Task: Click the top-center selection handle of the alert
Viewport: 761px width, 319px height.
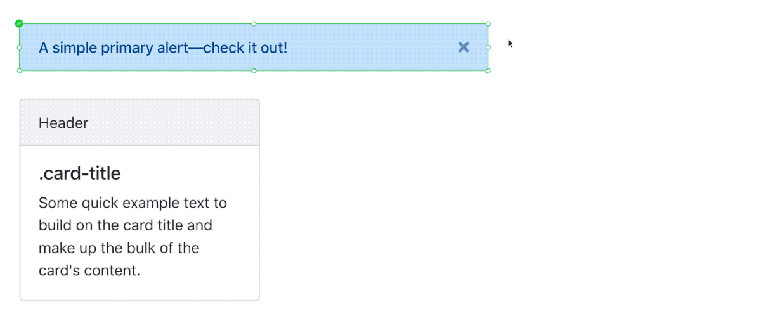Action: click(254, 23)
